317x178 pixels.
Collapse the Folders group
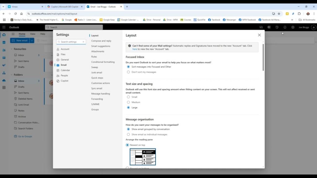tap(11, 75)
